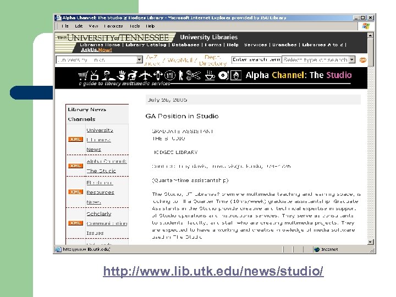Click the person portrait icon in banner
396x297 pixels.
pos(108,75)
